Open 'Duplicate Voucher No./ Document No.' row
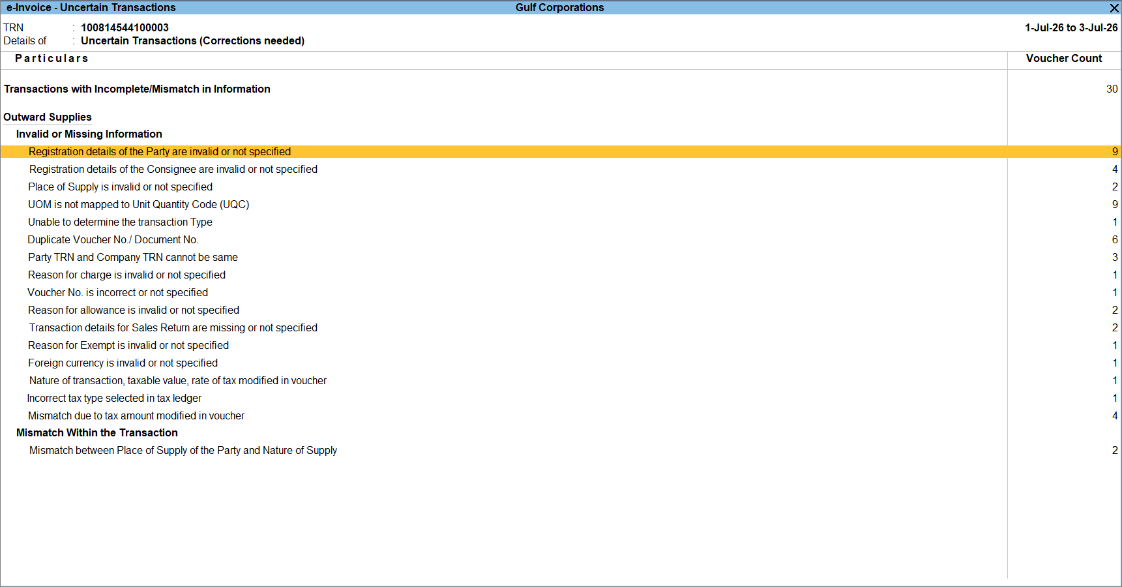Viewport: 1122px width, 587px height. (x=561, y=239)
